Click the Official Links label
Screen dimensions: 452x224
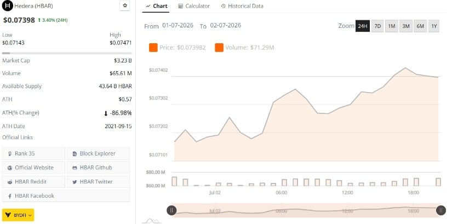(18, 137)
